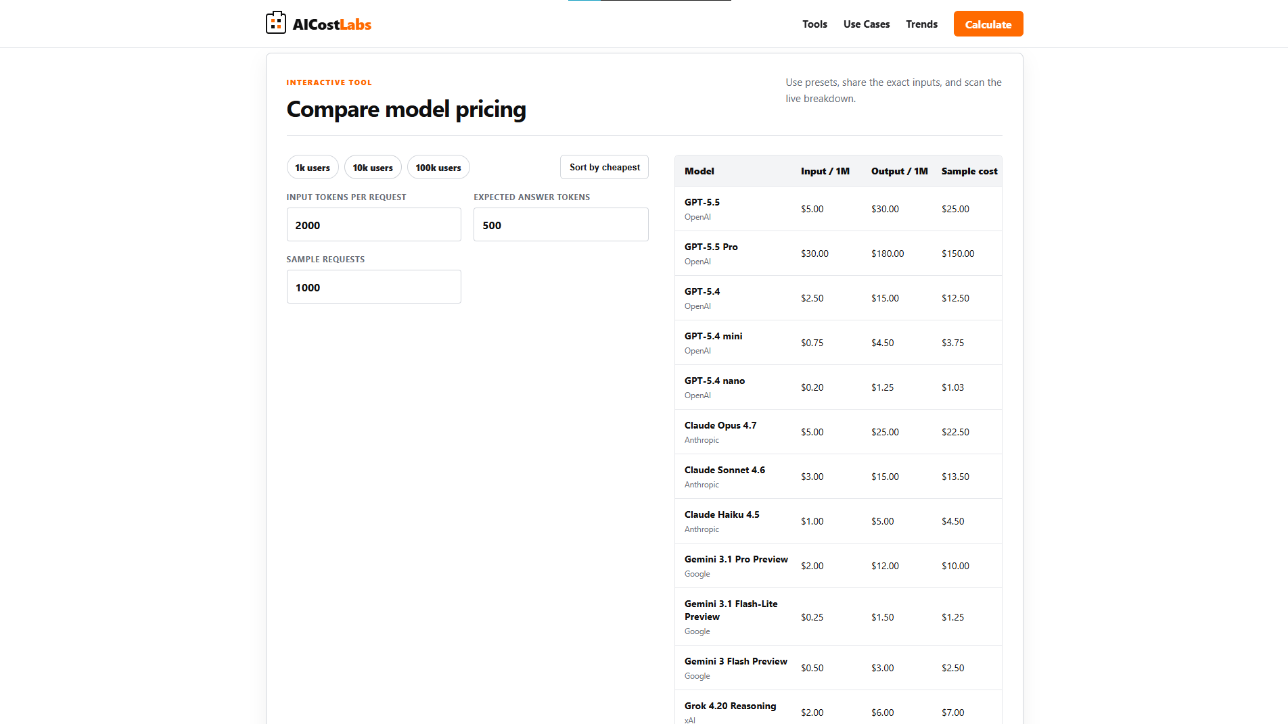Click Gemini 3.1 Flash-Lite input price $0.25
Viewport: 1288px width, 724px height.
click(812, 617)
